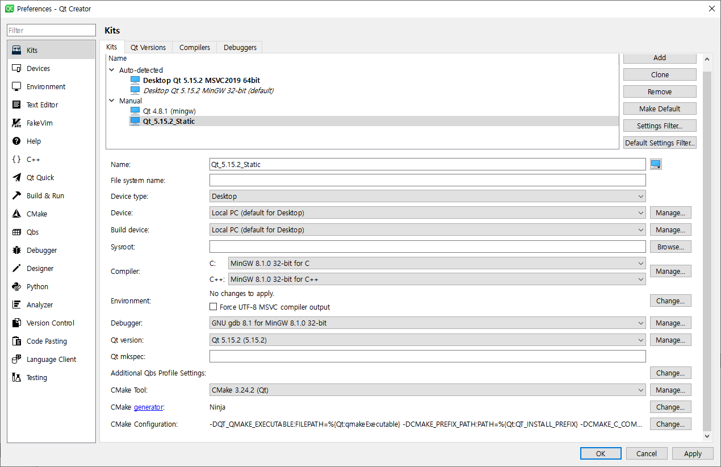Open the Environment settings category

[51, 86]
